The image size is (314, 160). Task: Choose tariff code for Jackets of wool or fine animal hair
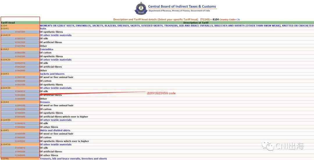point(20,77)
